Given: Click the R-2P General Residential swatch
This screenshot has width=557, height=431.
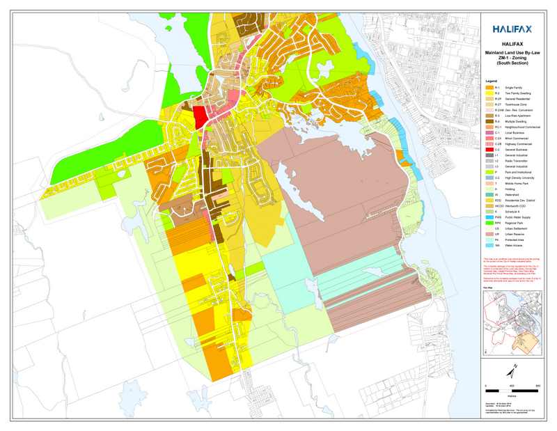Looking at the screenshot, I should tap(489, 99).
